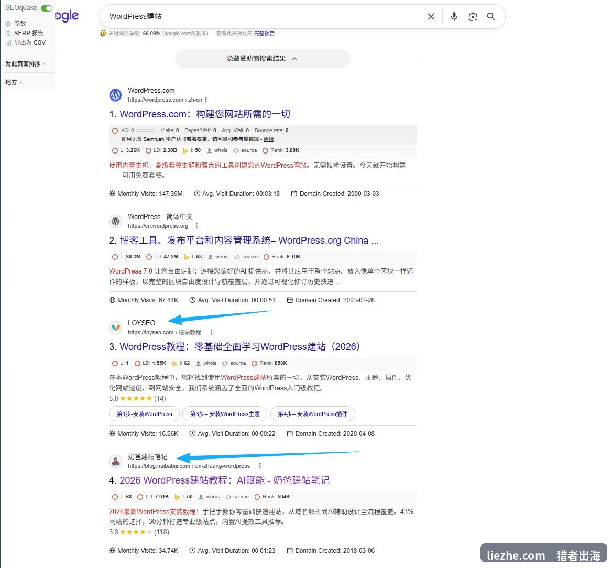The image size is (612, 568).
Task: Open sitelink 第4步–安装WordPress插件
Action: click(313, 414)
